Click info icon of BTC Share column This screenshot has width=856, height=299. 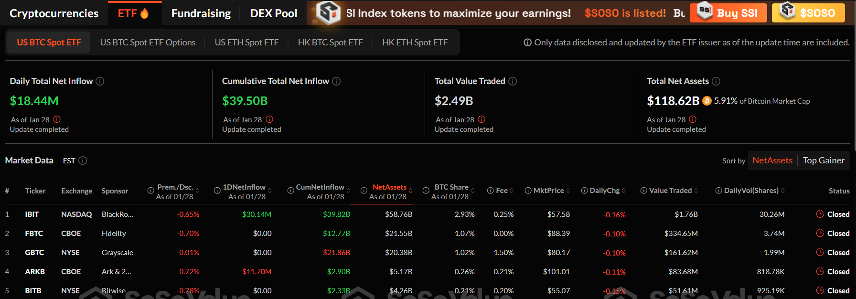click(x=426, y=191)
